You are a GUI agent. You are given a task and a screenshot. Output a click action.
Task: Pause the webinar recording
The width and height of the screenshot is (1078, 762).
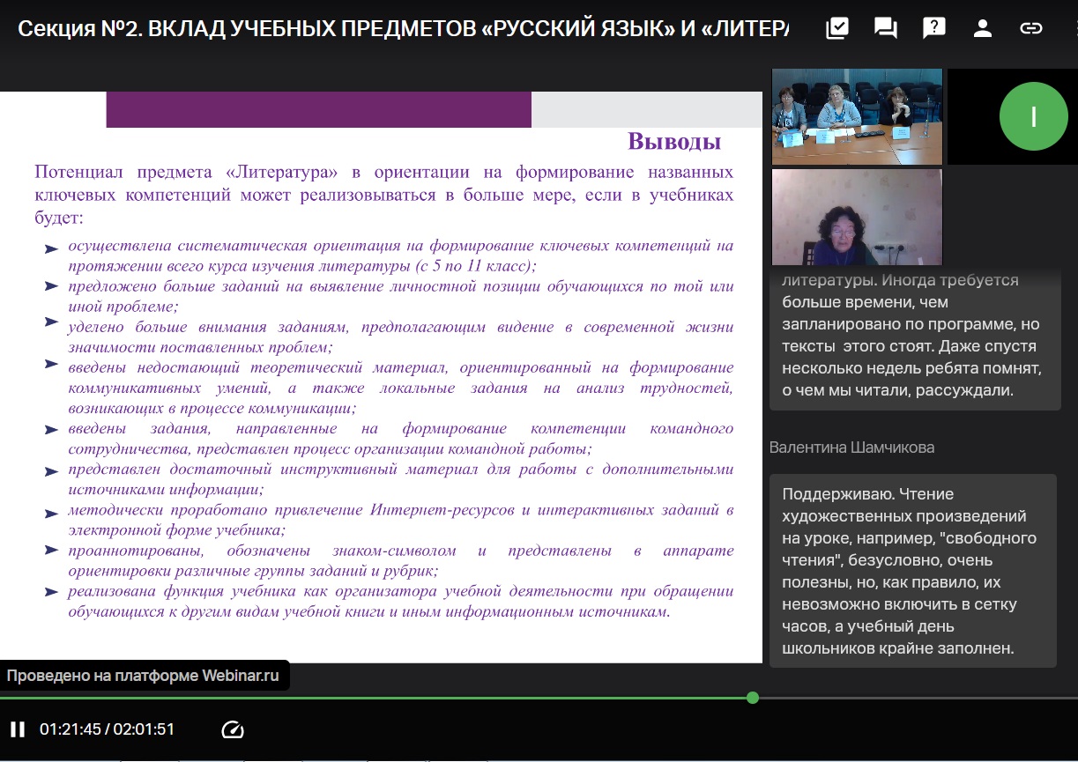18,729
